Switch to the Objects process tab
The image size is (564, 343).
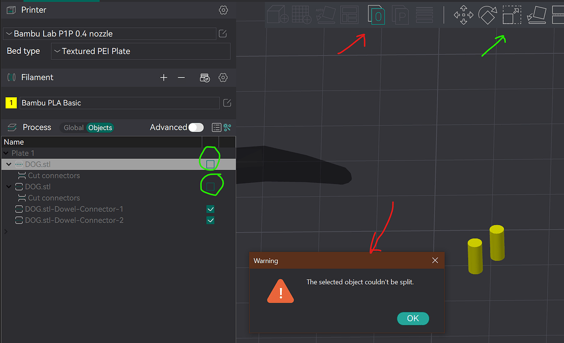point(100,127)
